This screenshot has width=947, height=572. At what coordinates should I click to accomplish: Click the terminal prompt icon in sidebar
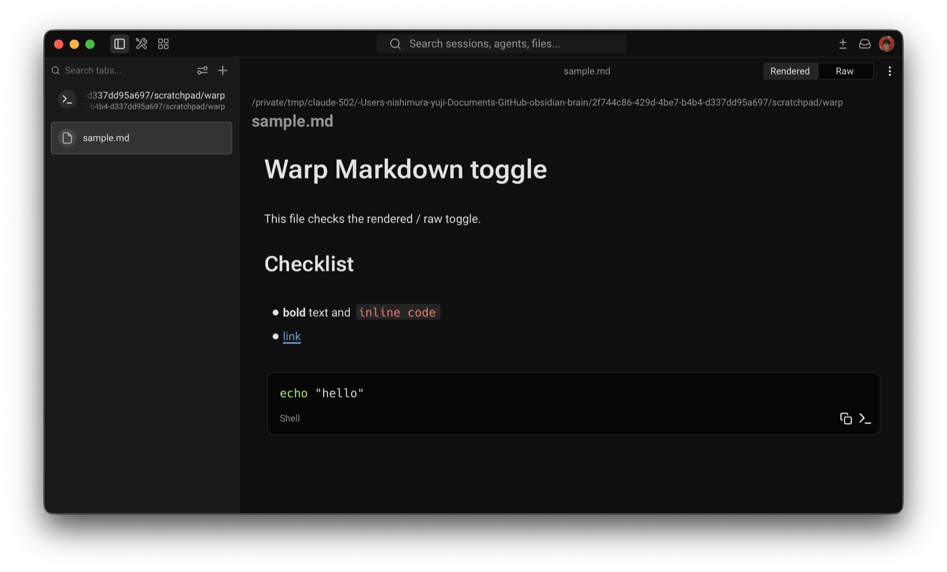tap(67, 99)
